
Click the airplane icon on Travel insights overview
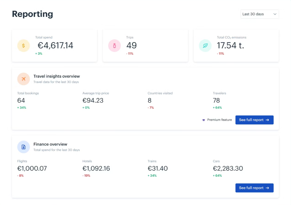[23, 79]
